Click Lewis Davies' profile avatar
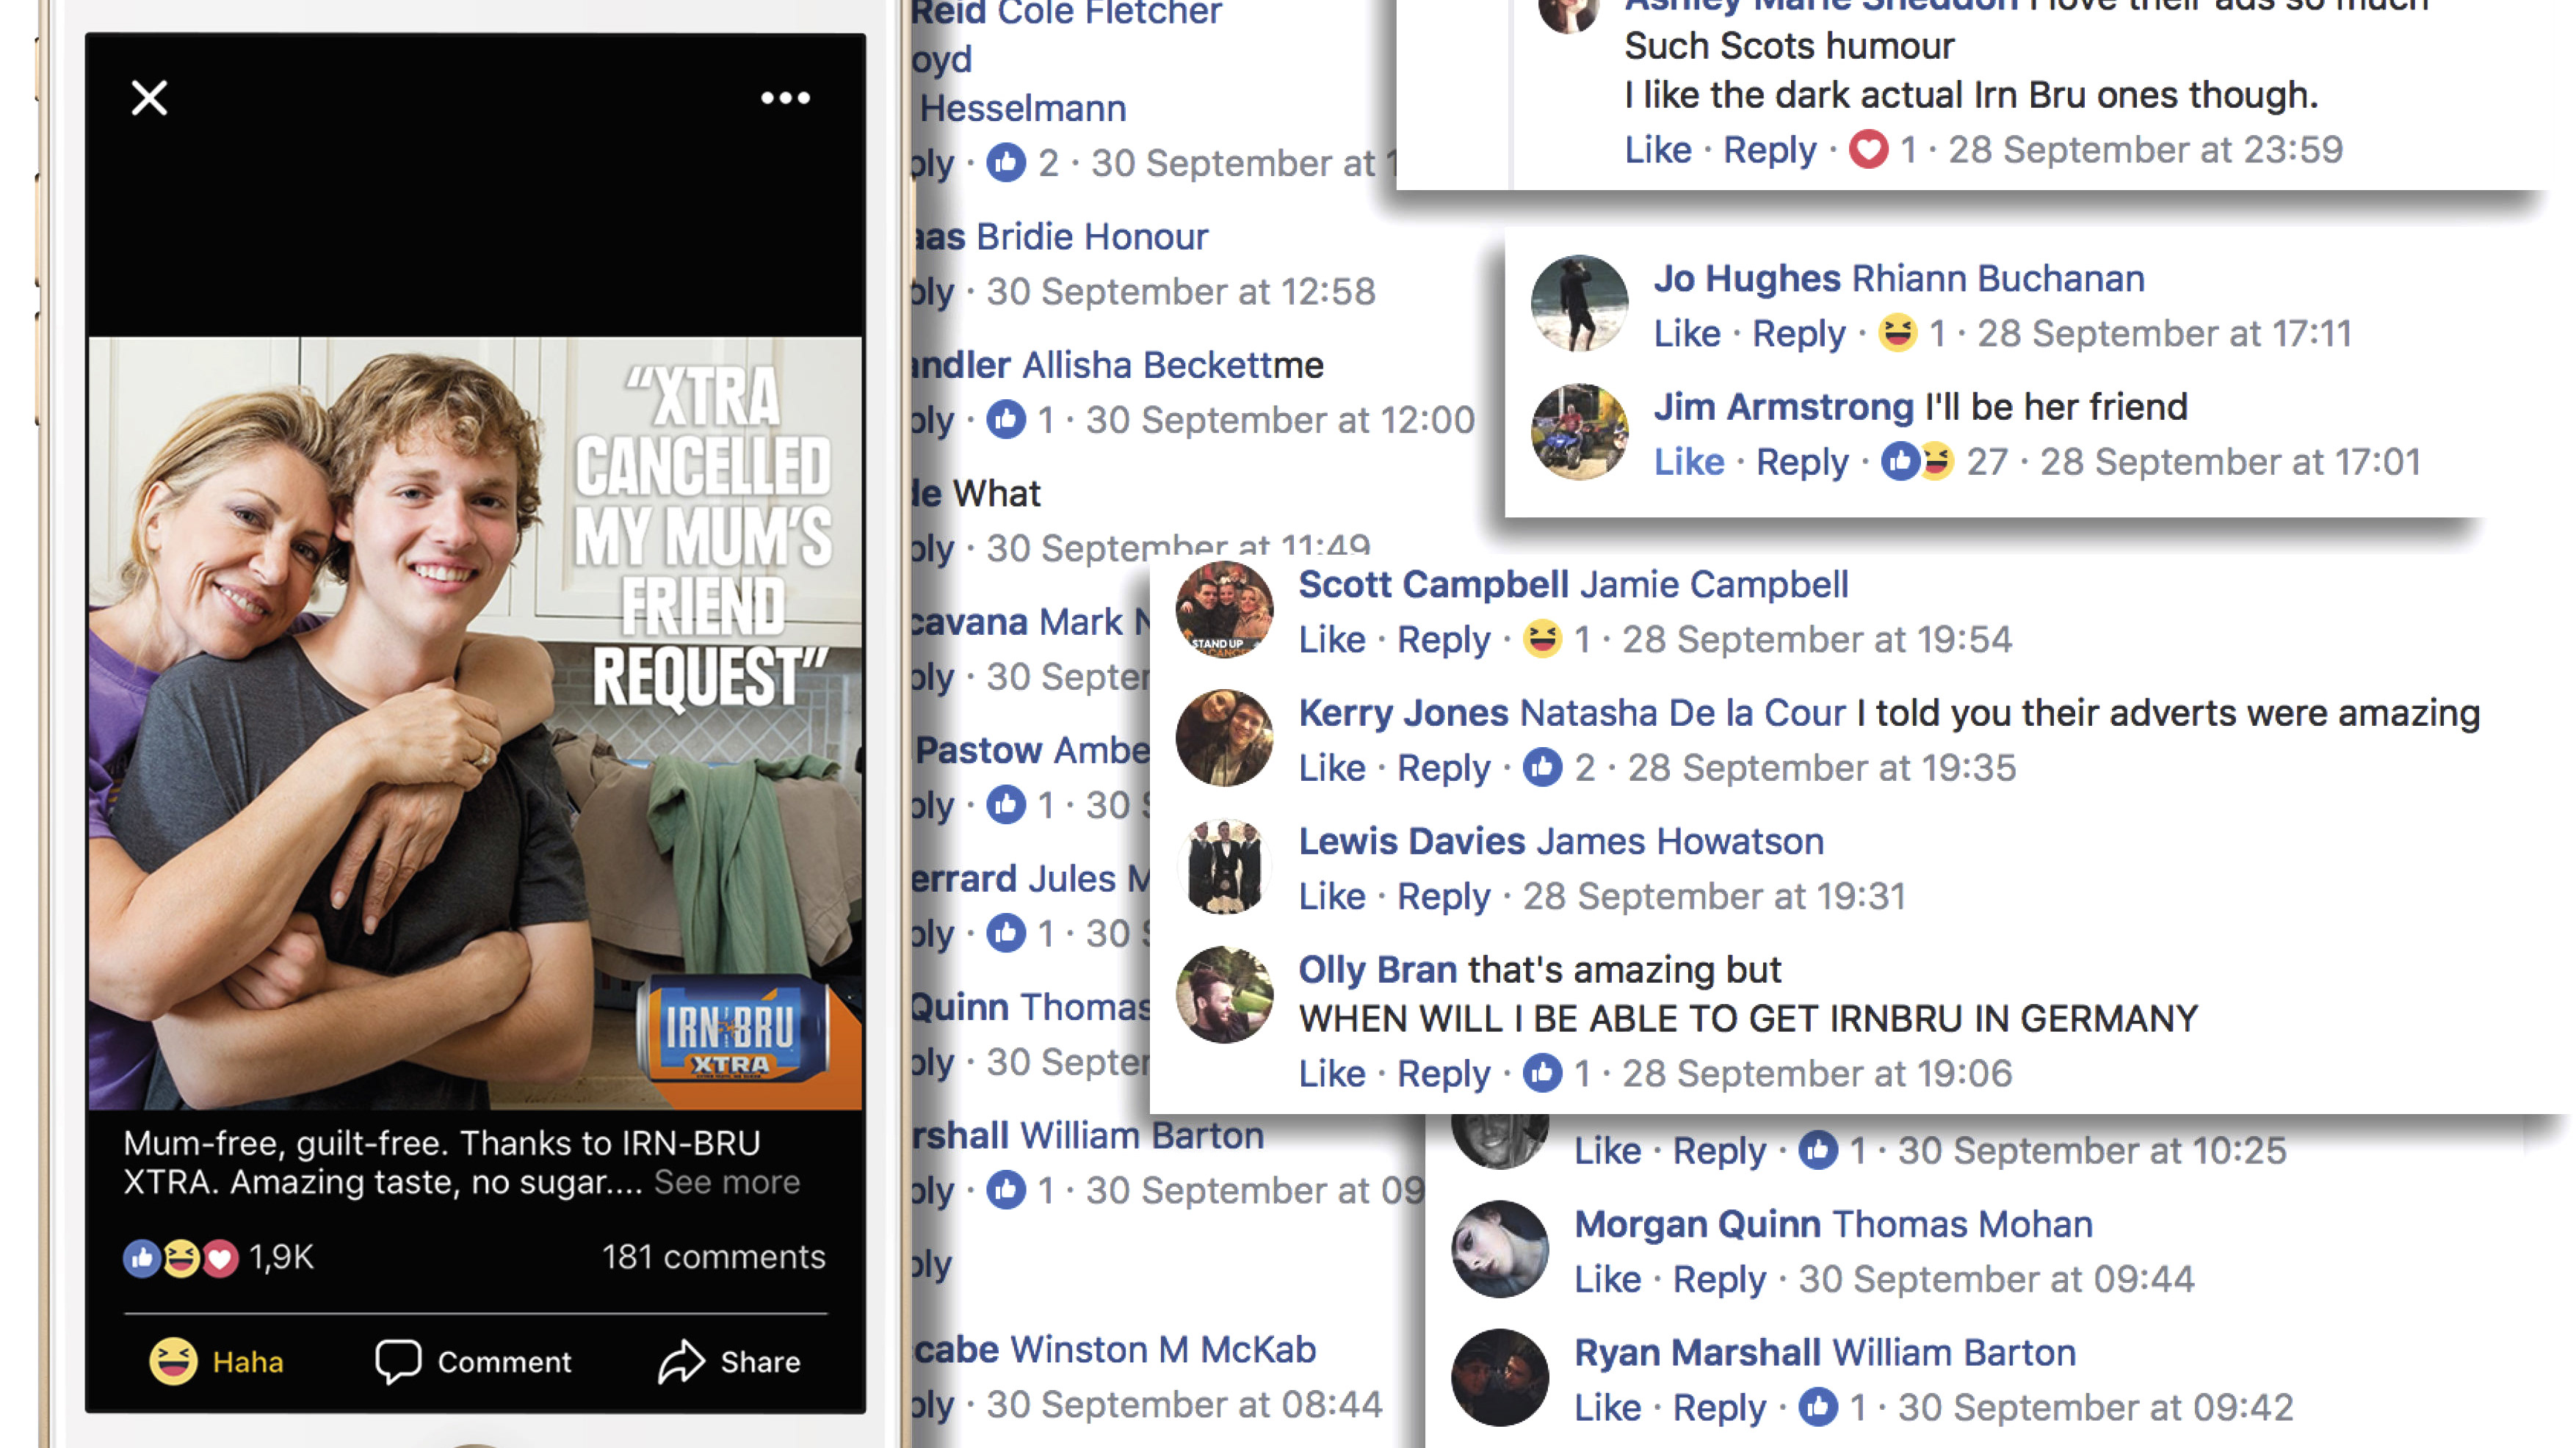Image resolution: width=2576 pixels, height=1448 pixels. 1224,867
